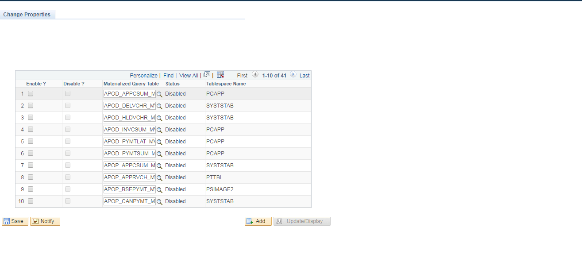582x258 pixels.
Task: Jump to First page of rows
Action: point(242,76)
